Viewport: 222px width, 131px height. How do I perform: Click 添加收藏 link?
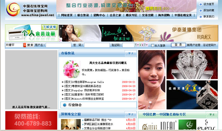[x=209, y=11]
